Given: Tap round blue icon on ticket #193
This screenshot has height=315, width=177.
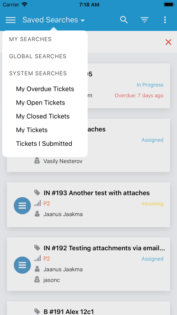Looking at the screenshot, I should point(22,205).
